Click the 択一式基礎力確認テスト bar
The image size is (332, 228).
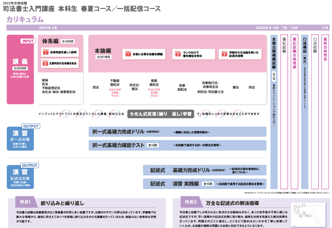tap(177, 145)
